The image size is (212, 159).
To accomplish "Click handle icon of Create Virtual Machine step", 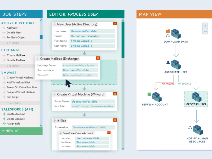I will click(x=55, y=94).
